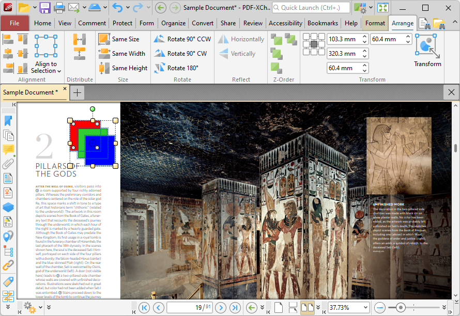Image resolution: width=460 pixels, height=316 pixels.
Task: Enable continuous page layout
Action: 293,308
